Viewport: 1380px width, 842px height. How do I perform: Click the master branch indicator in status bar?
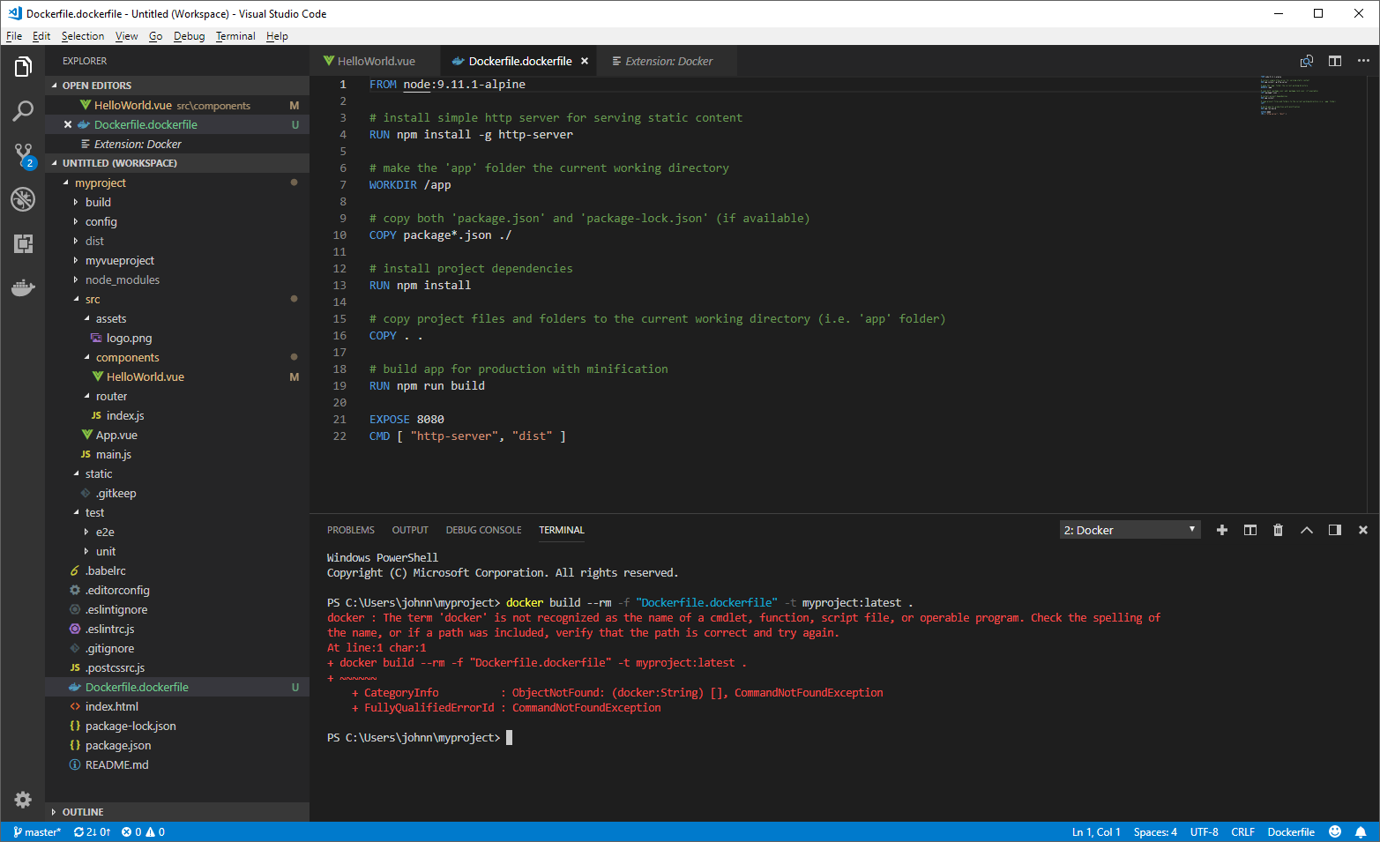pyautogui.click(x=36, y=832)
